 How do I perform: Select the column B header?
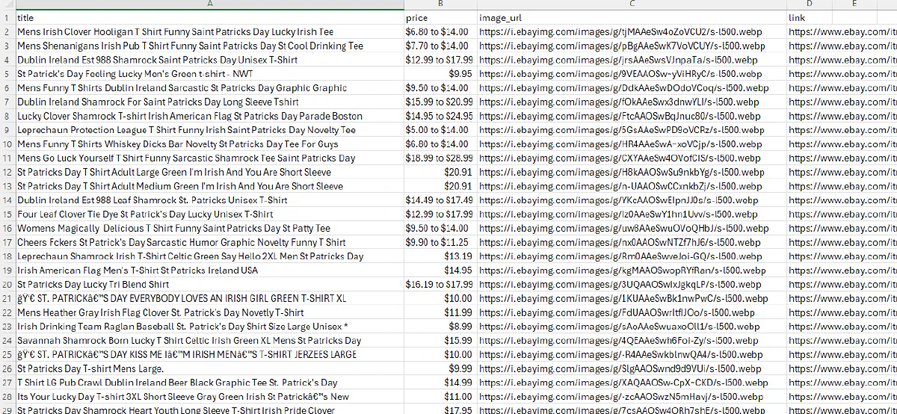(x=439, y=4)
